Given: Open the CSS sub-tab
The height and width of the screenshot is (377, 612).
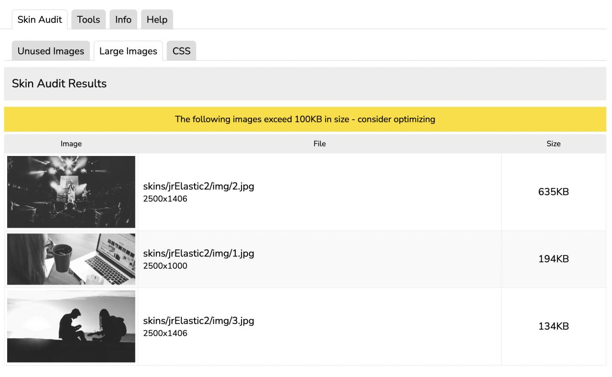Looking at the screenshot, I should [181, 51].
